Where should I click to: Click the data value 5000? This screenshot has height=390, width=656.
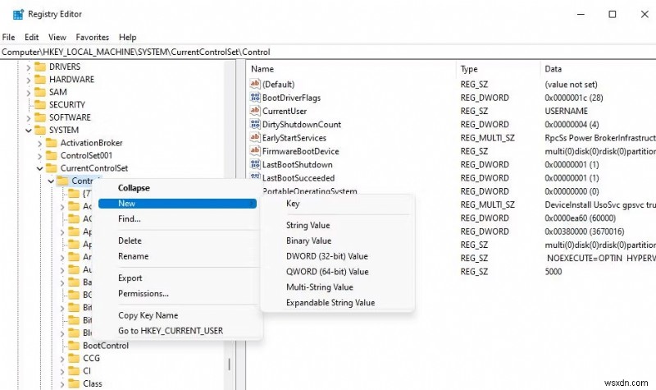point(553,271)
